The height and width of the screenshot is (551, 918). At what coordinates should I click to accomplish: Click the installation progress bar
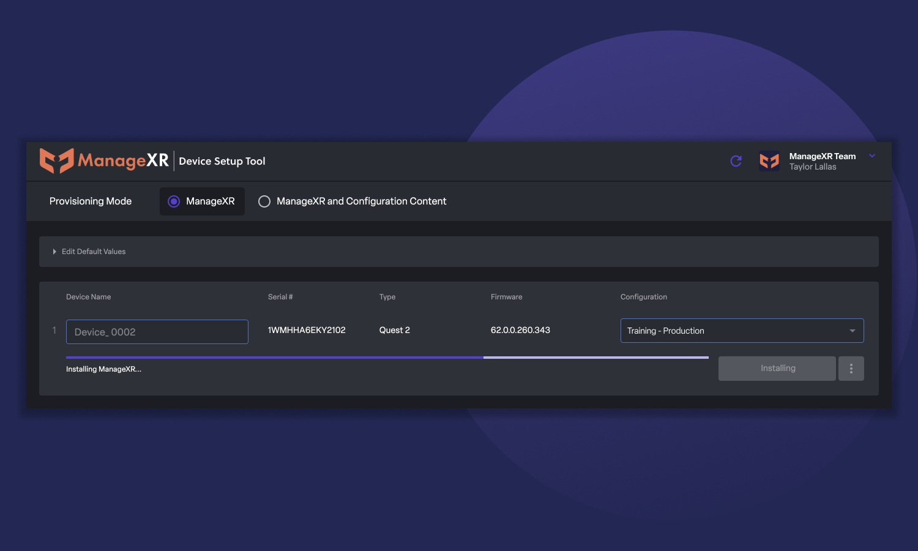387,358
